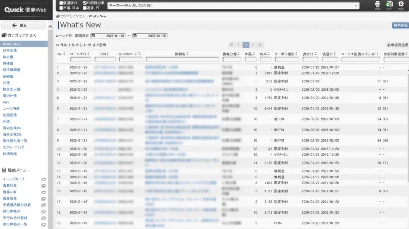Image resolution: width=409 pixels, height=229 pixels.
Task: Go to the first page of results
Action: [231, 45]
